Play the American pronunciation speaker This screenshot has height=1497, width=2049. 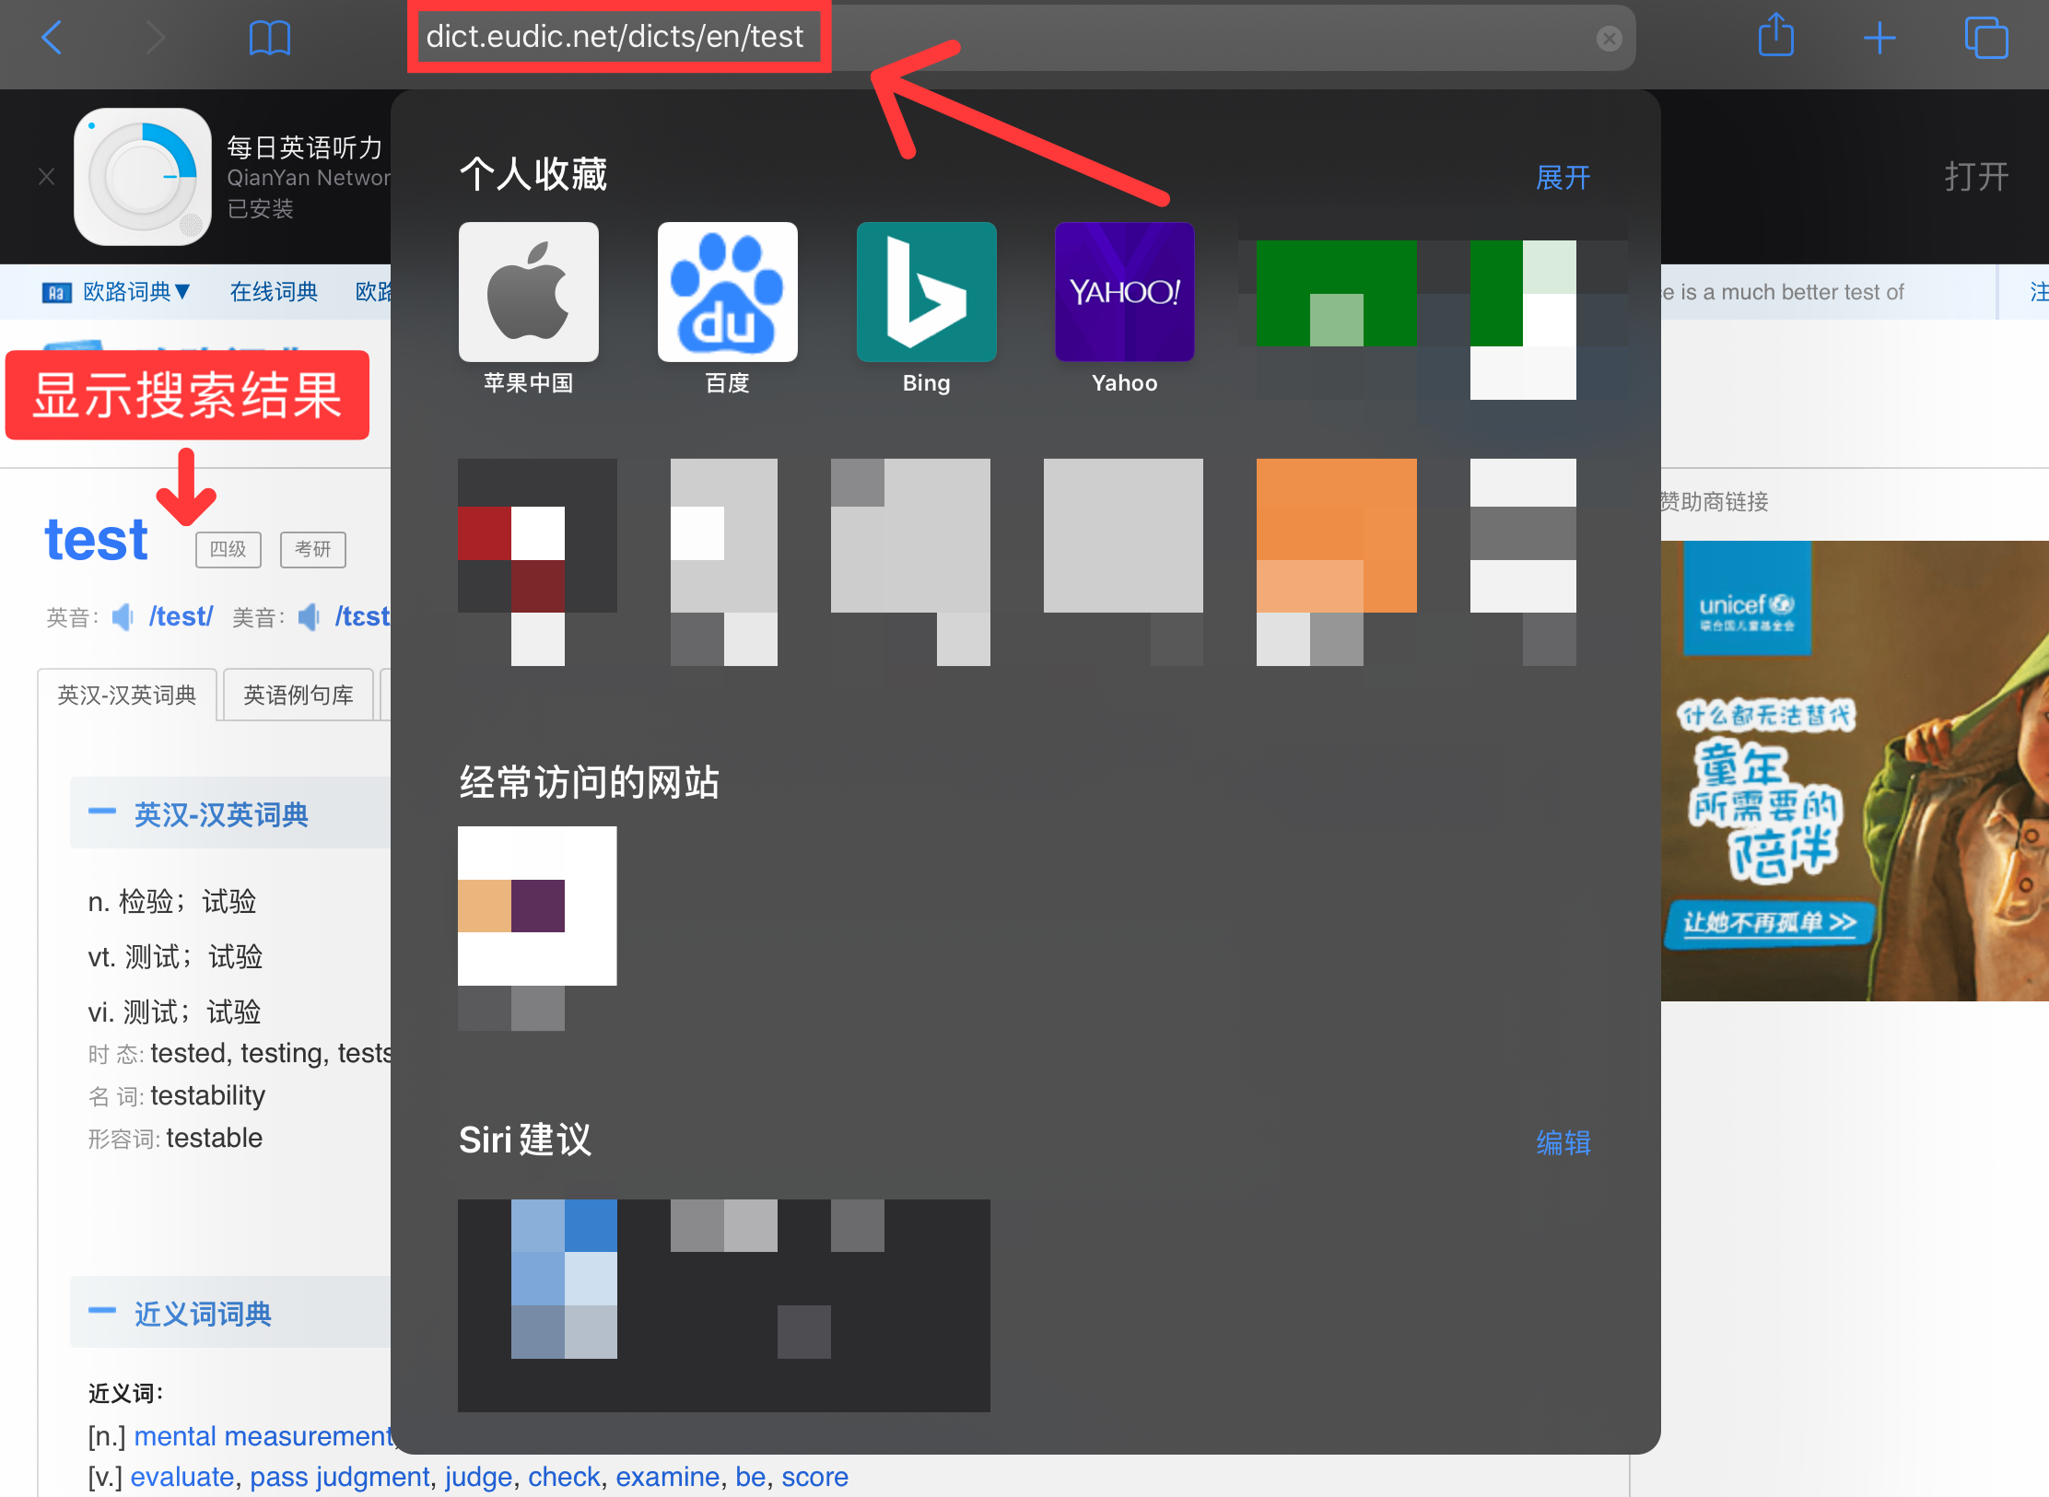pos(310,616)
